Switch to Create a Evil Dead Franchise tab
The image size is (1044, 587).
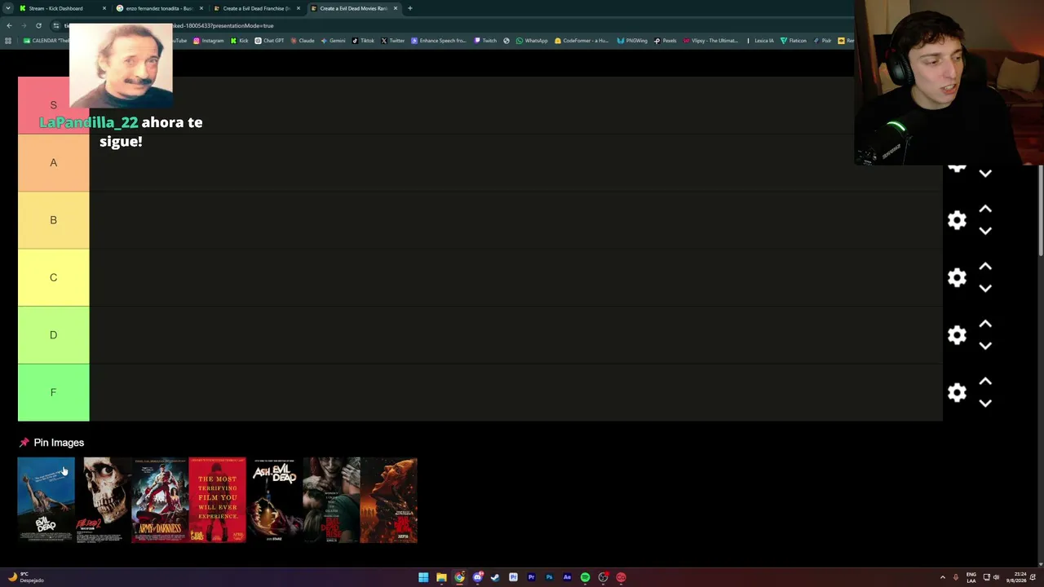(x=256, y=8)
